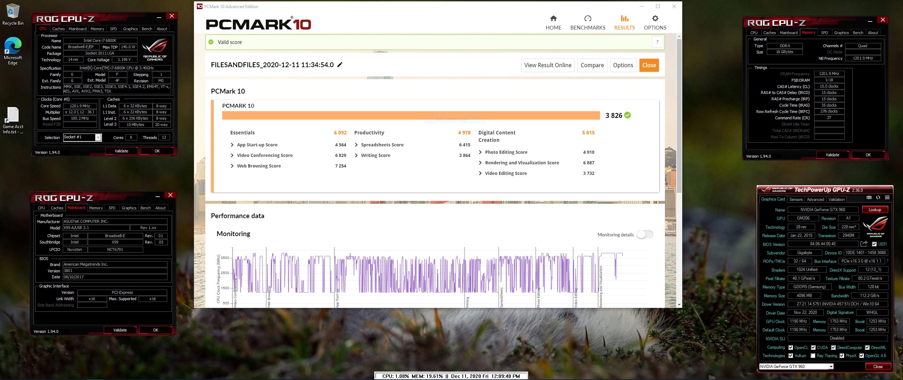Viewport: 903px width, 380px height.
Task: Click the GPU-Z screenshot camera icon
Action: (869, 197)
